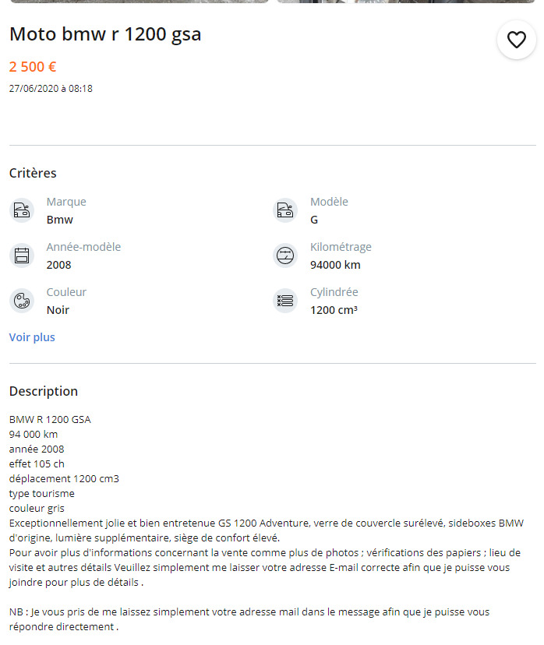Click the posting date 27/06/2020

tap(51, 89)
